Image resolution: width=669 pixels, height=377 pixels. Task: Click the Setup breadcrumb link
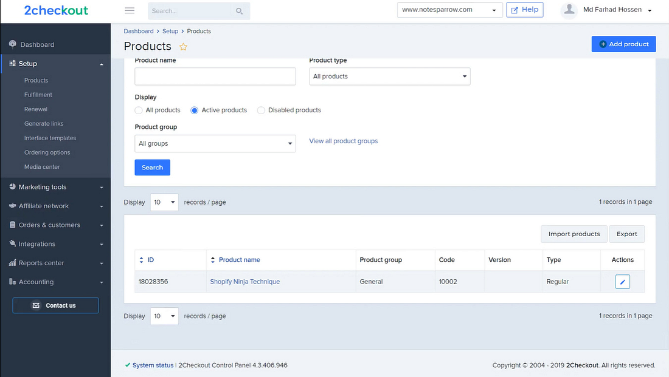tap(170, 31)
